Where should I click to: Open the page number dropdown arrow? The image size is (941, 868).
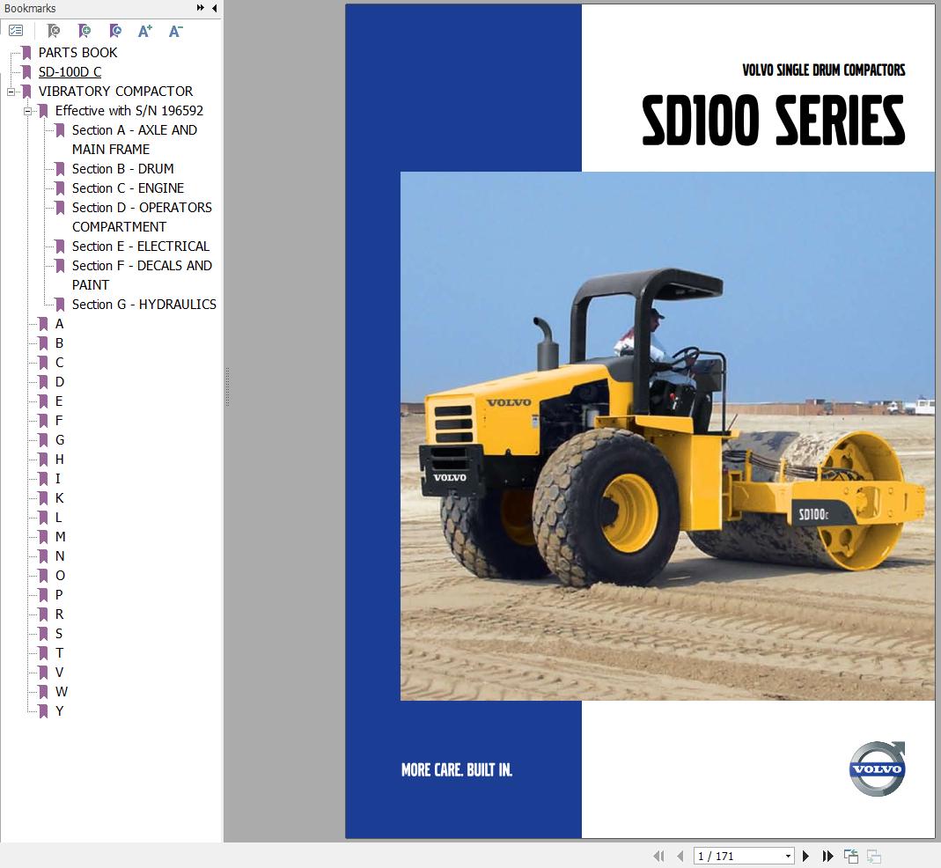pyautogui.click(x=788, y=856)
